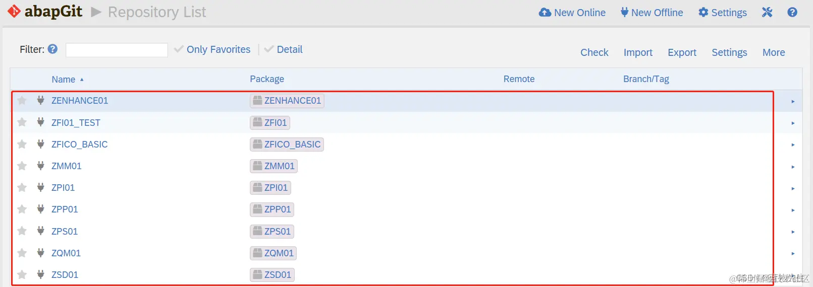Sort list by Name column header
813x287 pixels.
point(64,79)
